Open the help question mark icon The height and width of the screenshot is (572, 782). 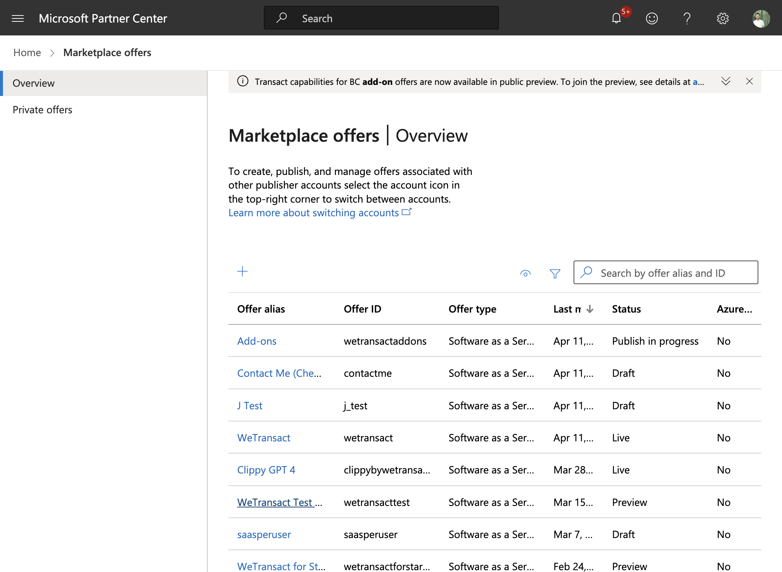[x=687, y=18]
